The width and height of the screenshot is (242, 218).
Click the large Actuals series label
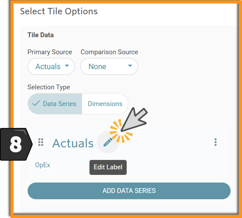73,143
